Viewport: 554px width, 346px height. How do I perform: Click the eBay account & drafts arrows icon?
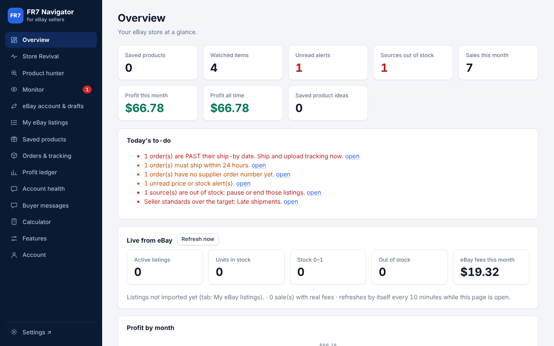pos(14,106)
